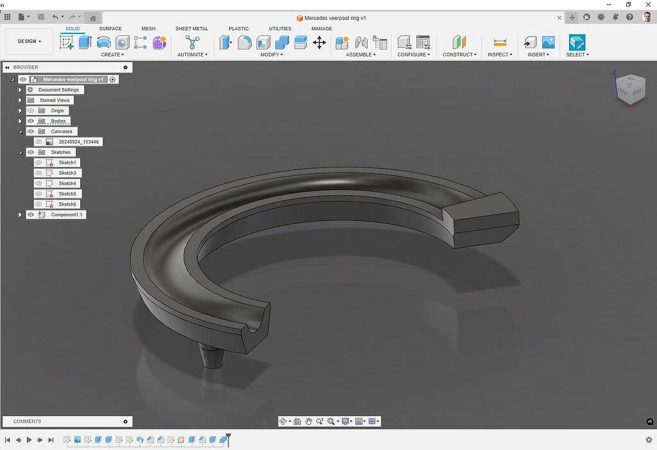Select the Fillet tool
This screenshot has height=450, width=657.
(x=244, y=42)
